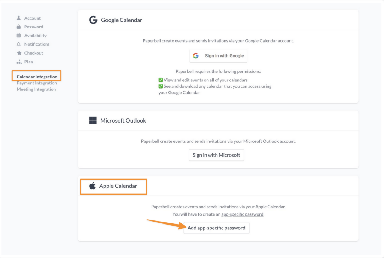The width and height of the screenshot is (384, 258).
Task: Go to Meeting Integration settings
Action: click(36, 89)
